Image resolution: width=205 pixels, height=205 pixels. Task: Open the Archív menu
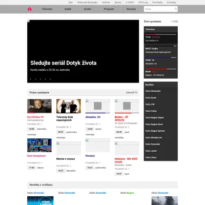click(88, 9)
